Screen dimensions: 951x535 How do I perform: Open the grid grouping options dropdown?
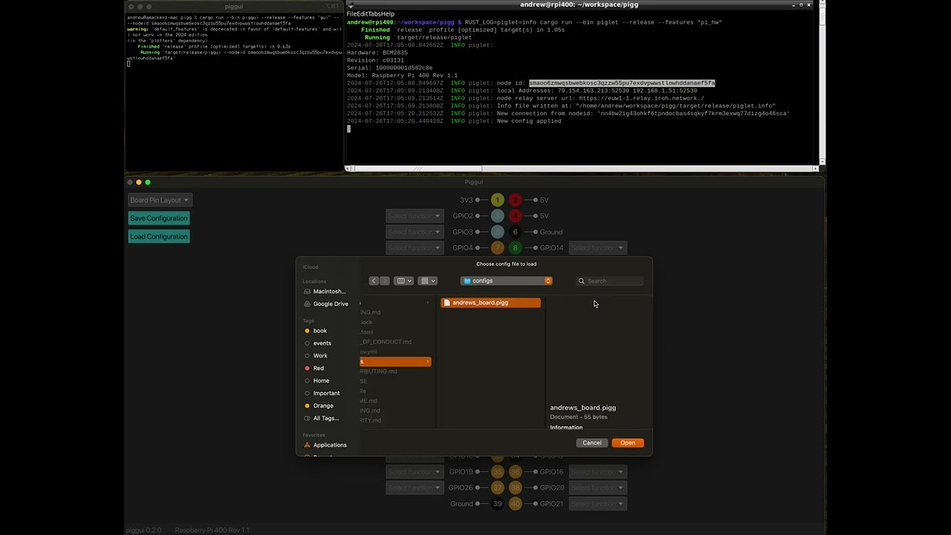click(428, 281)
